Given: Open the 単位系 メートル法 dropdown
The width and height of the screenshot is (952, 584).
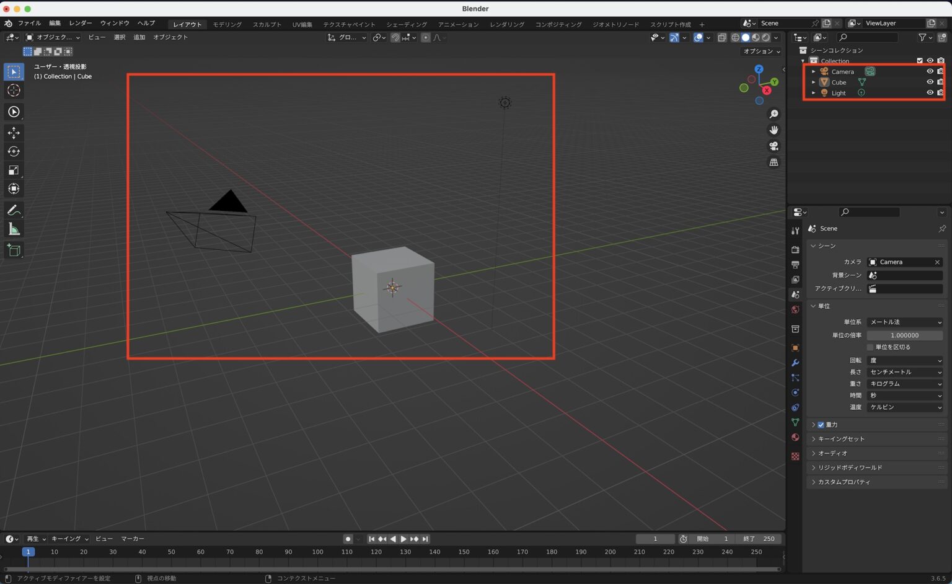Looking at the screenshot, I should coord(904,322).
